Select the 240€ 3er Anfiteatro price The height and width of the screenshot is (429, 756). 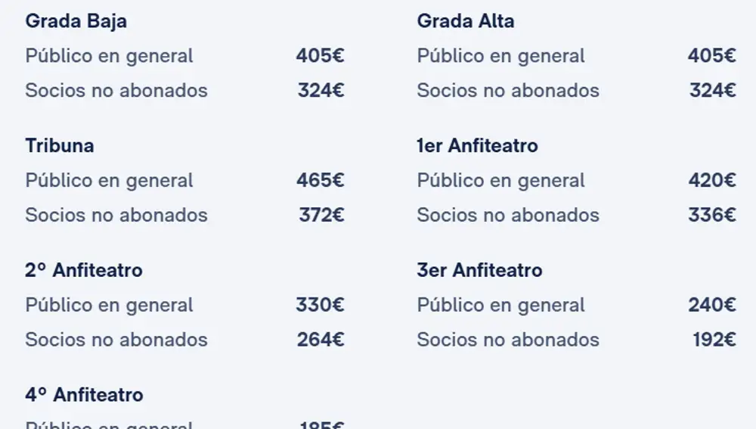tap(711, 306)
